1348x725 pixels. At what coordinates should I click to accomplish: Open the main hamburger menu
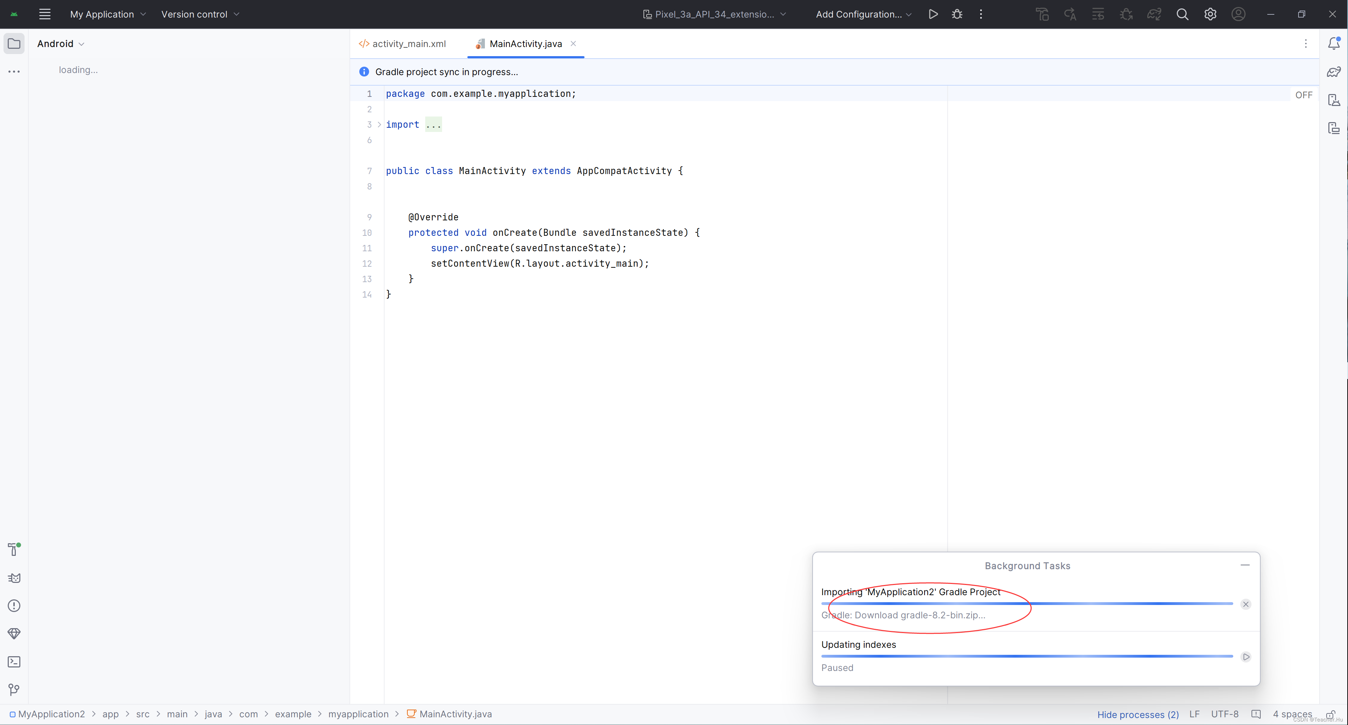(45, 14)
